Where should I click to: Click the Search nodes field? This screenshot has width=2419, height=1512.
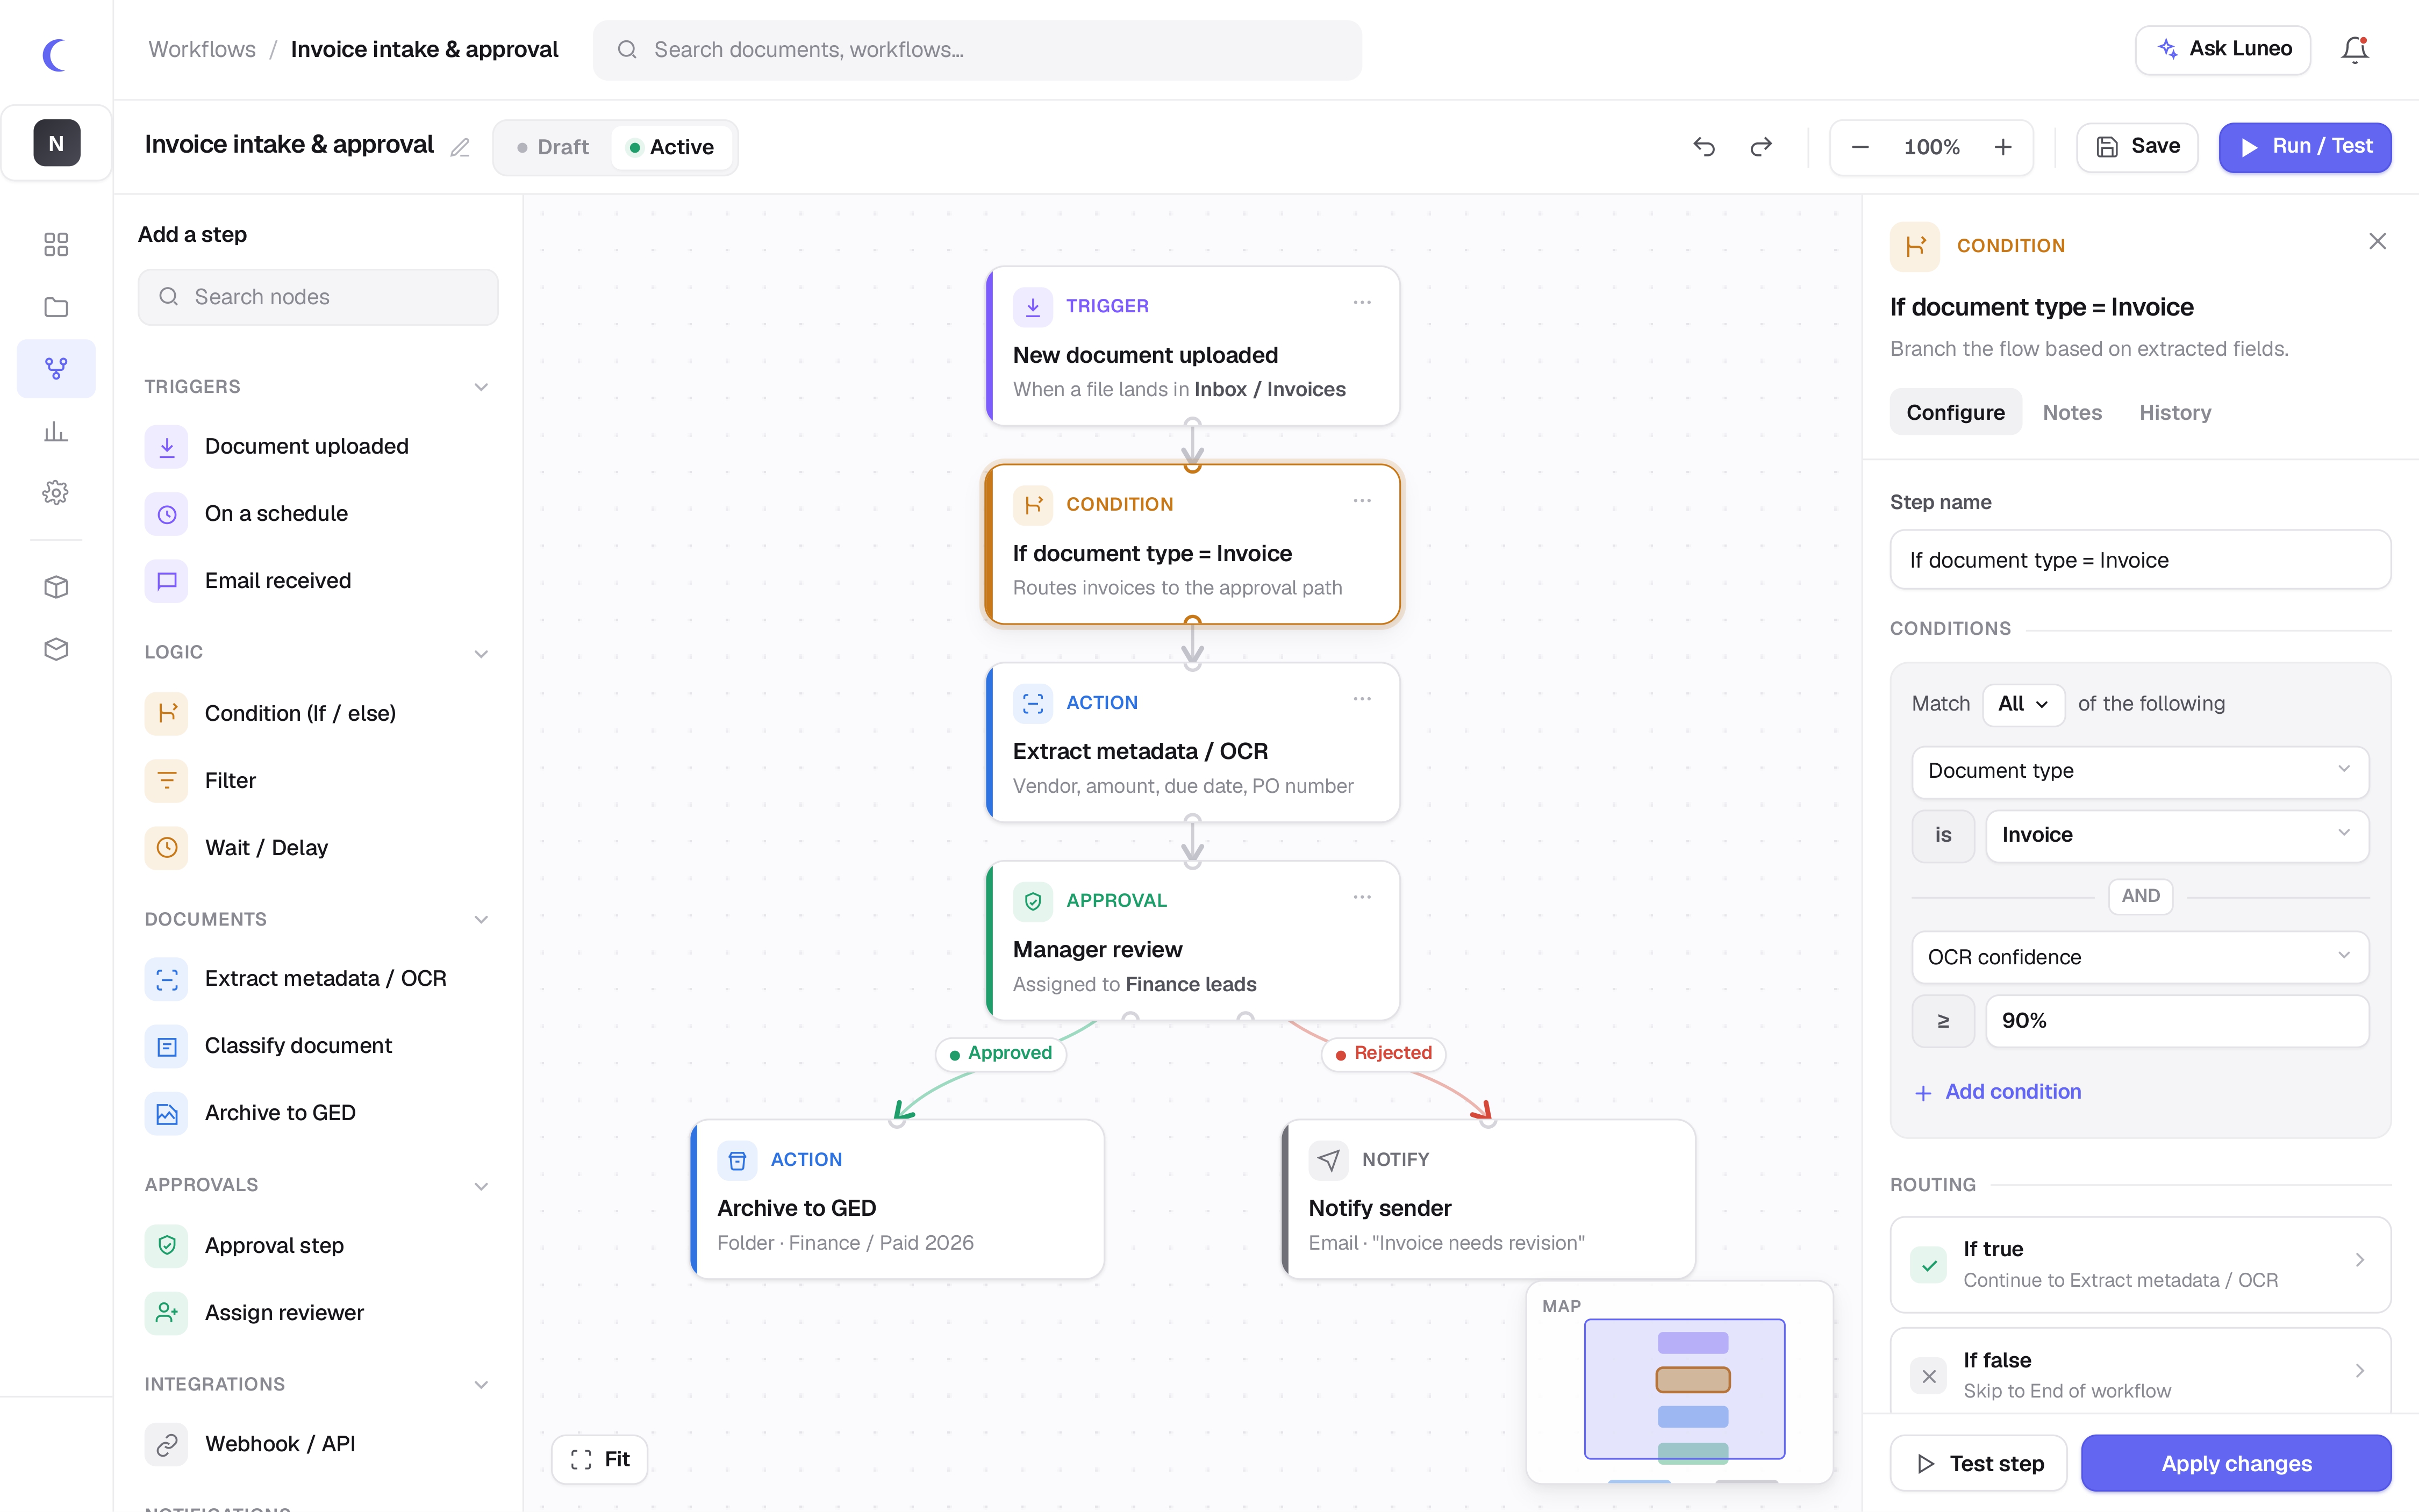318,297
